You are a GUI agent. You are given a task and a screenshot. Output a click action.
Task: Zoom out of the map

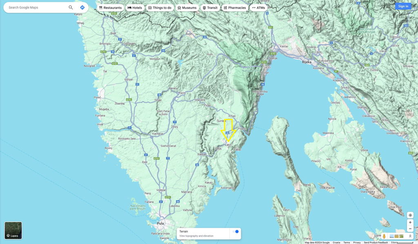(x=410, y=229)
